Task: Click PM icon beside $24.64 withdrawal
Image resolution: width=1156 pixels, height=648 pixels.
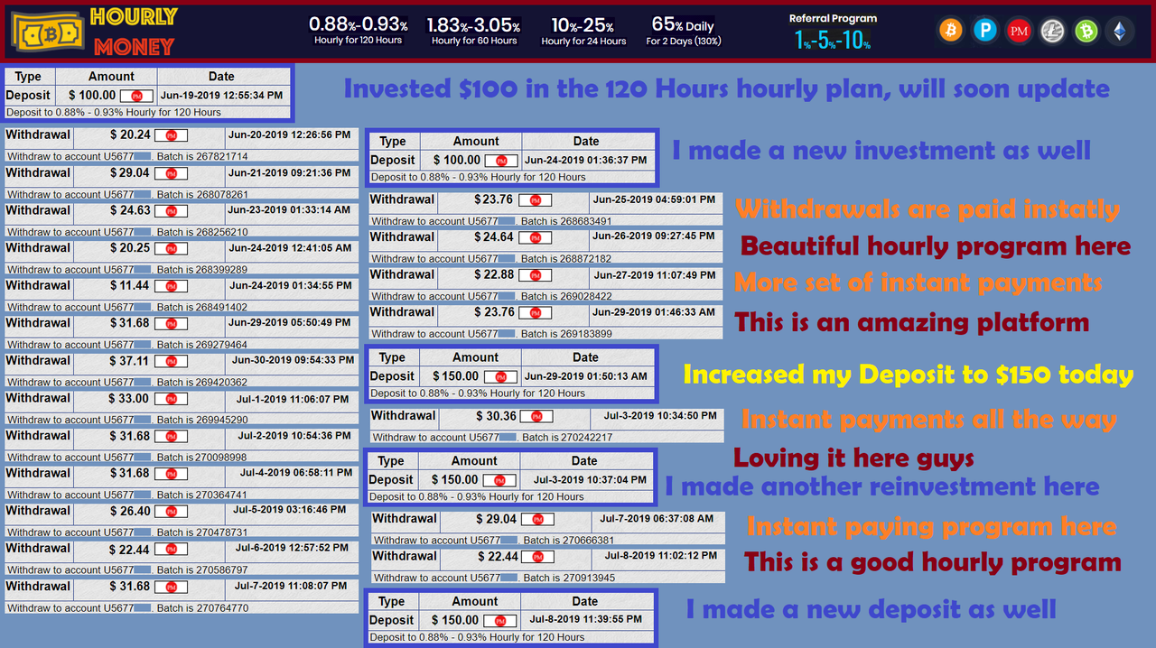Action: (x=535, y=238)
